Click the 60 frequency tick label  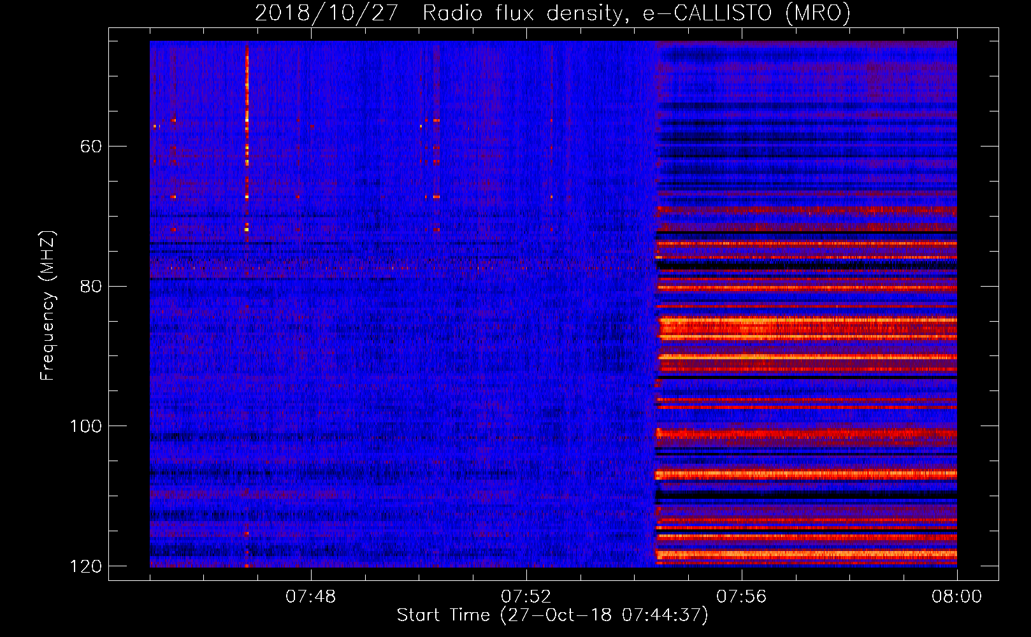(91, 147)
